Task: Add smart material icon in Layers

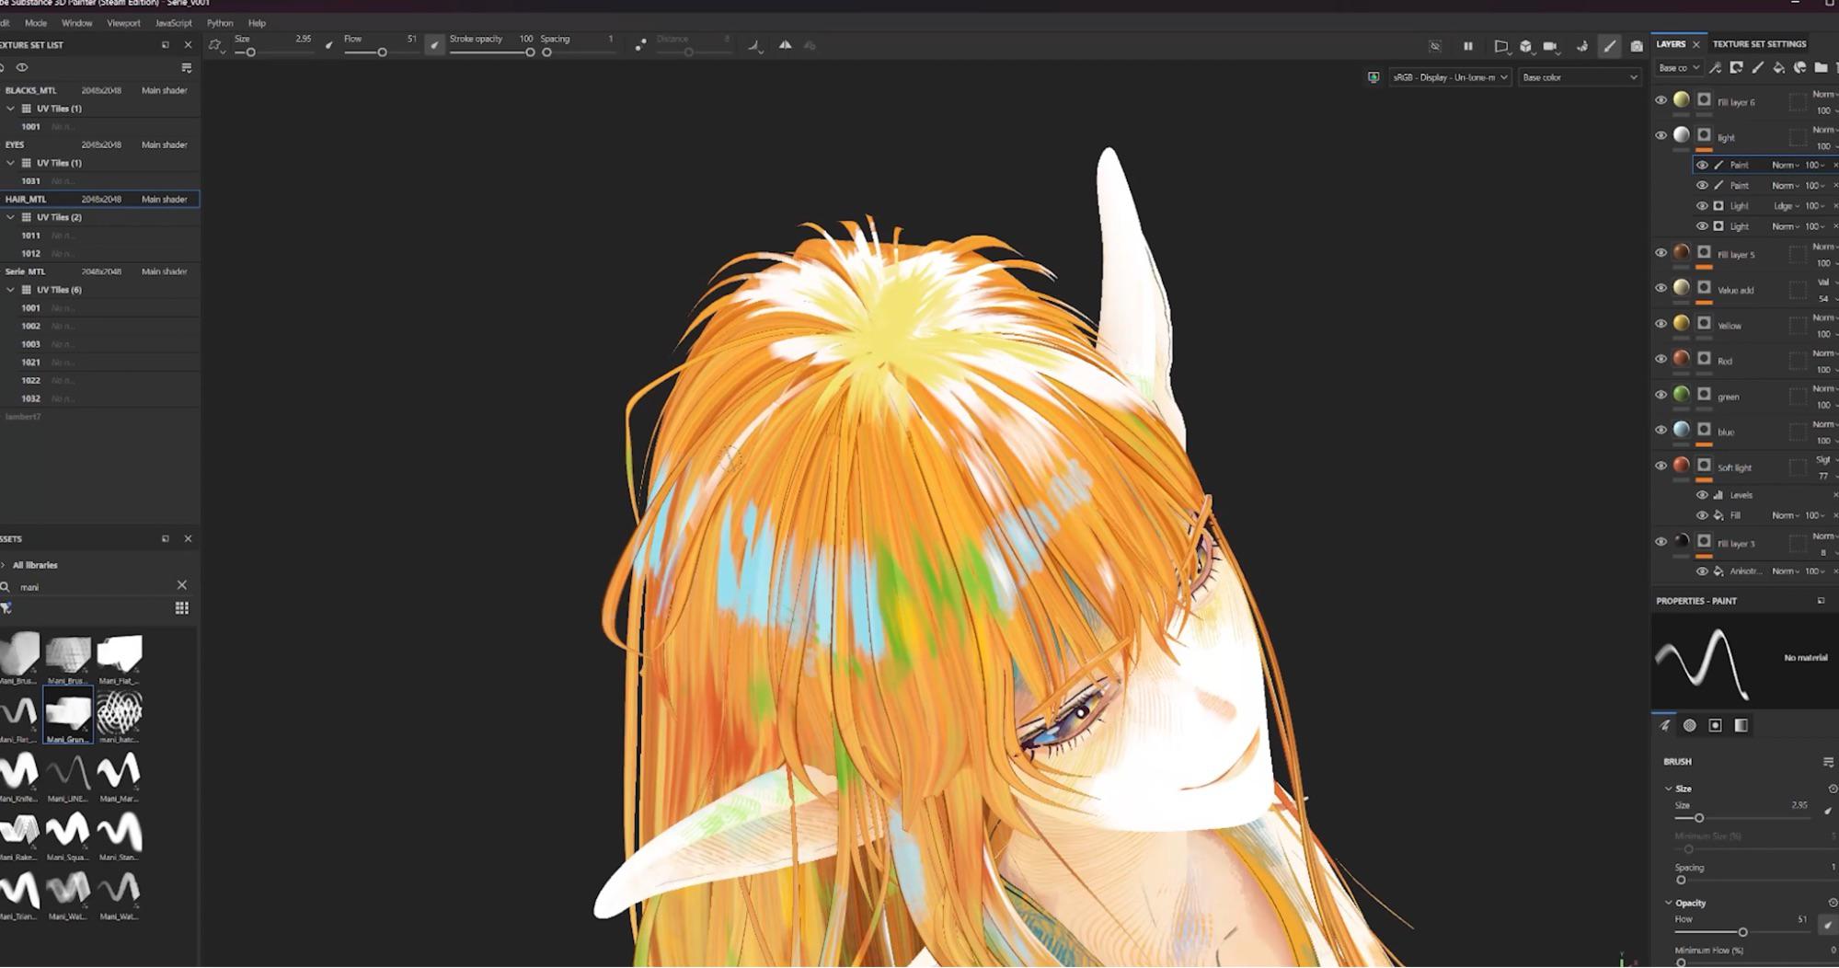Action: [1800, 67]
